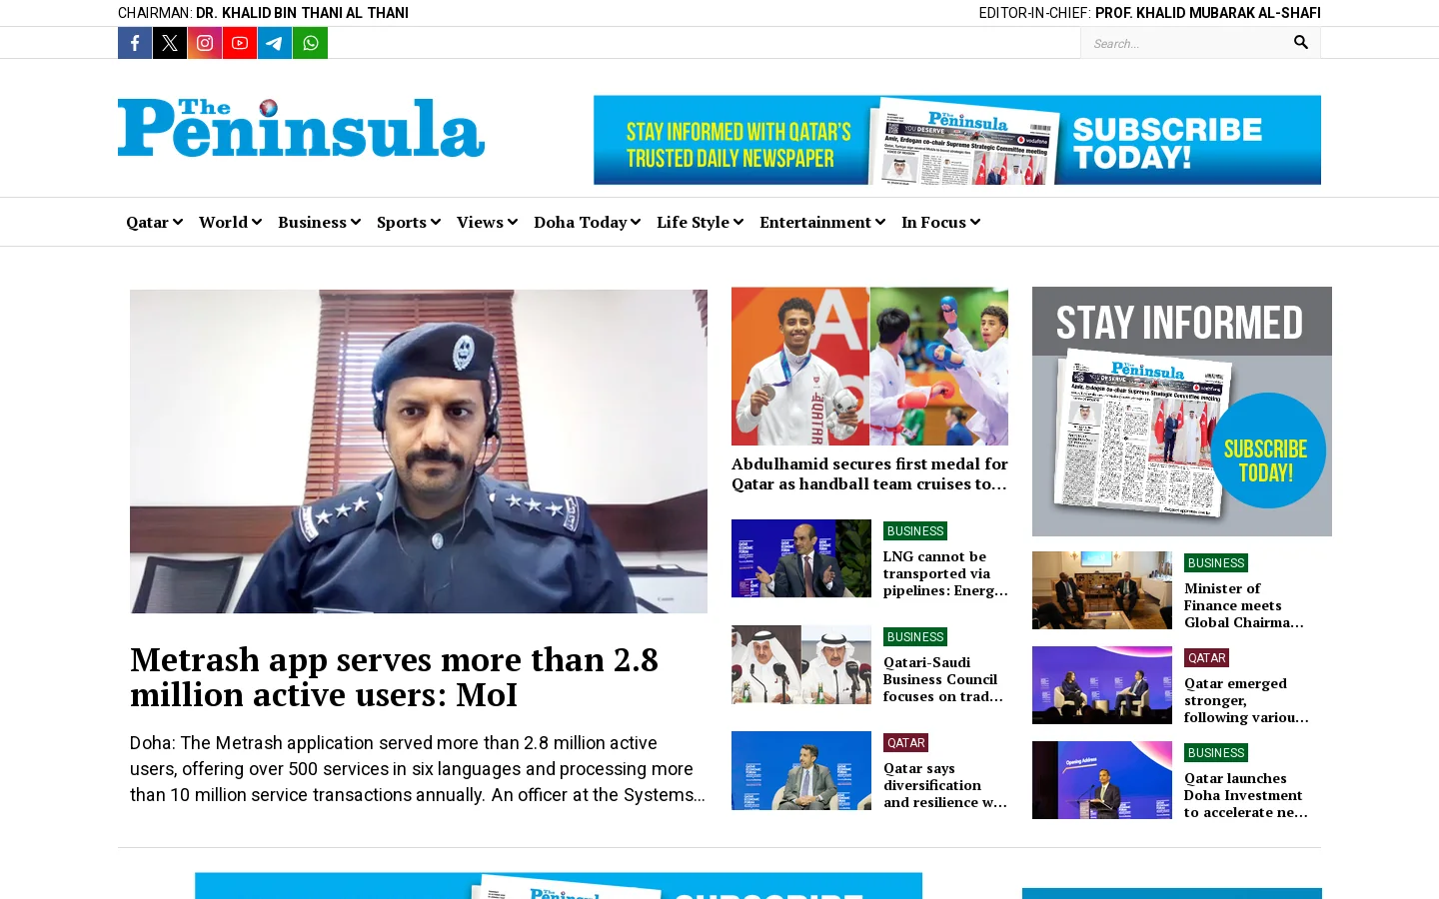The image size is (1439, 899).
Task: Open the Stay Informed sidebar ad
Action: 1182,412
